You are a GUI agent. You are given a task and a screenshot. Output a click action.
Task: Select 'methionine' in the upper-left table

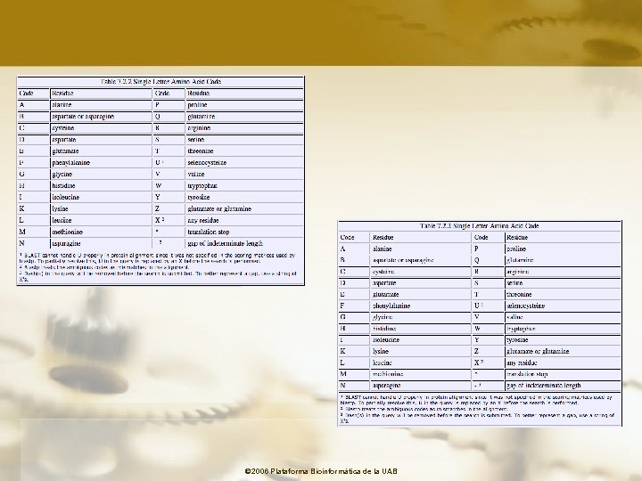click(67, 232)
